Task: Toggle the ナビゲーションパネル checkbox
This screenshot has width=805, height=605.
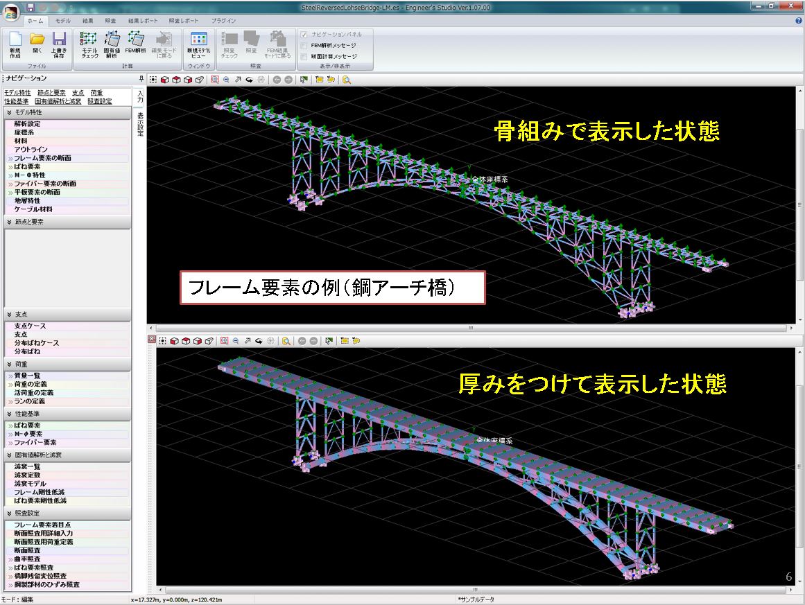Action: (304, 35)
